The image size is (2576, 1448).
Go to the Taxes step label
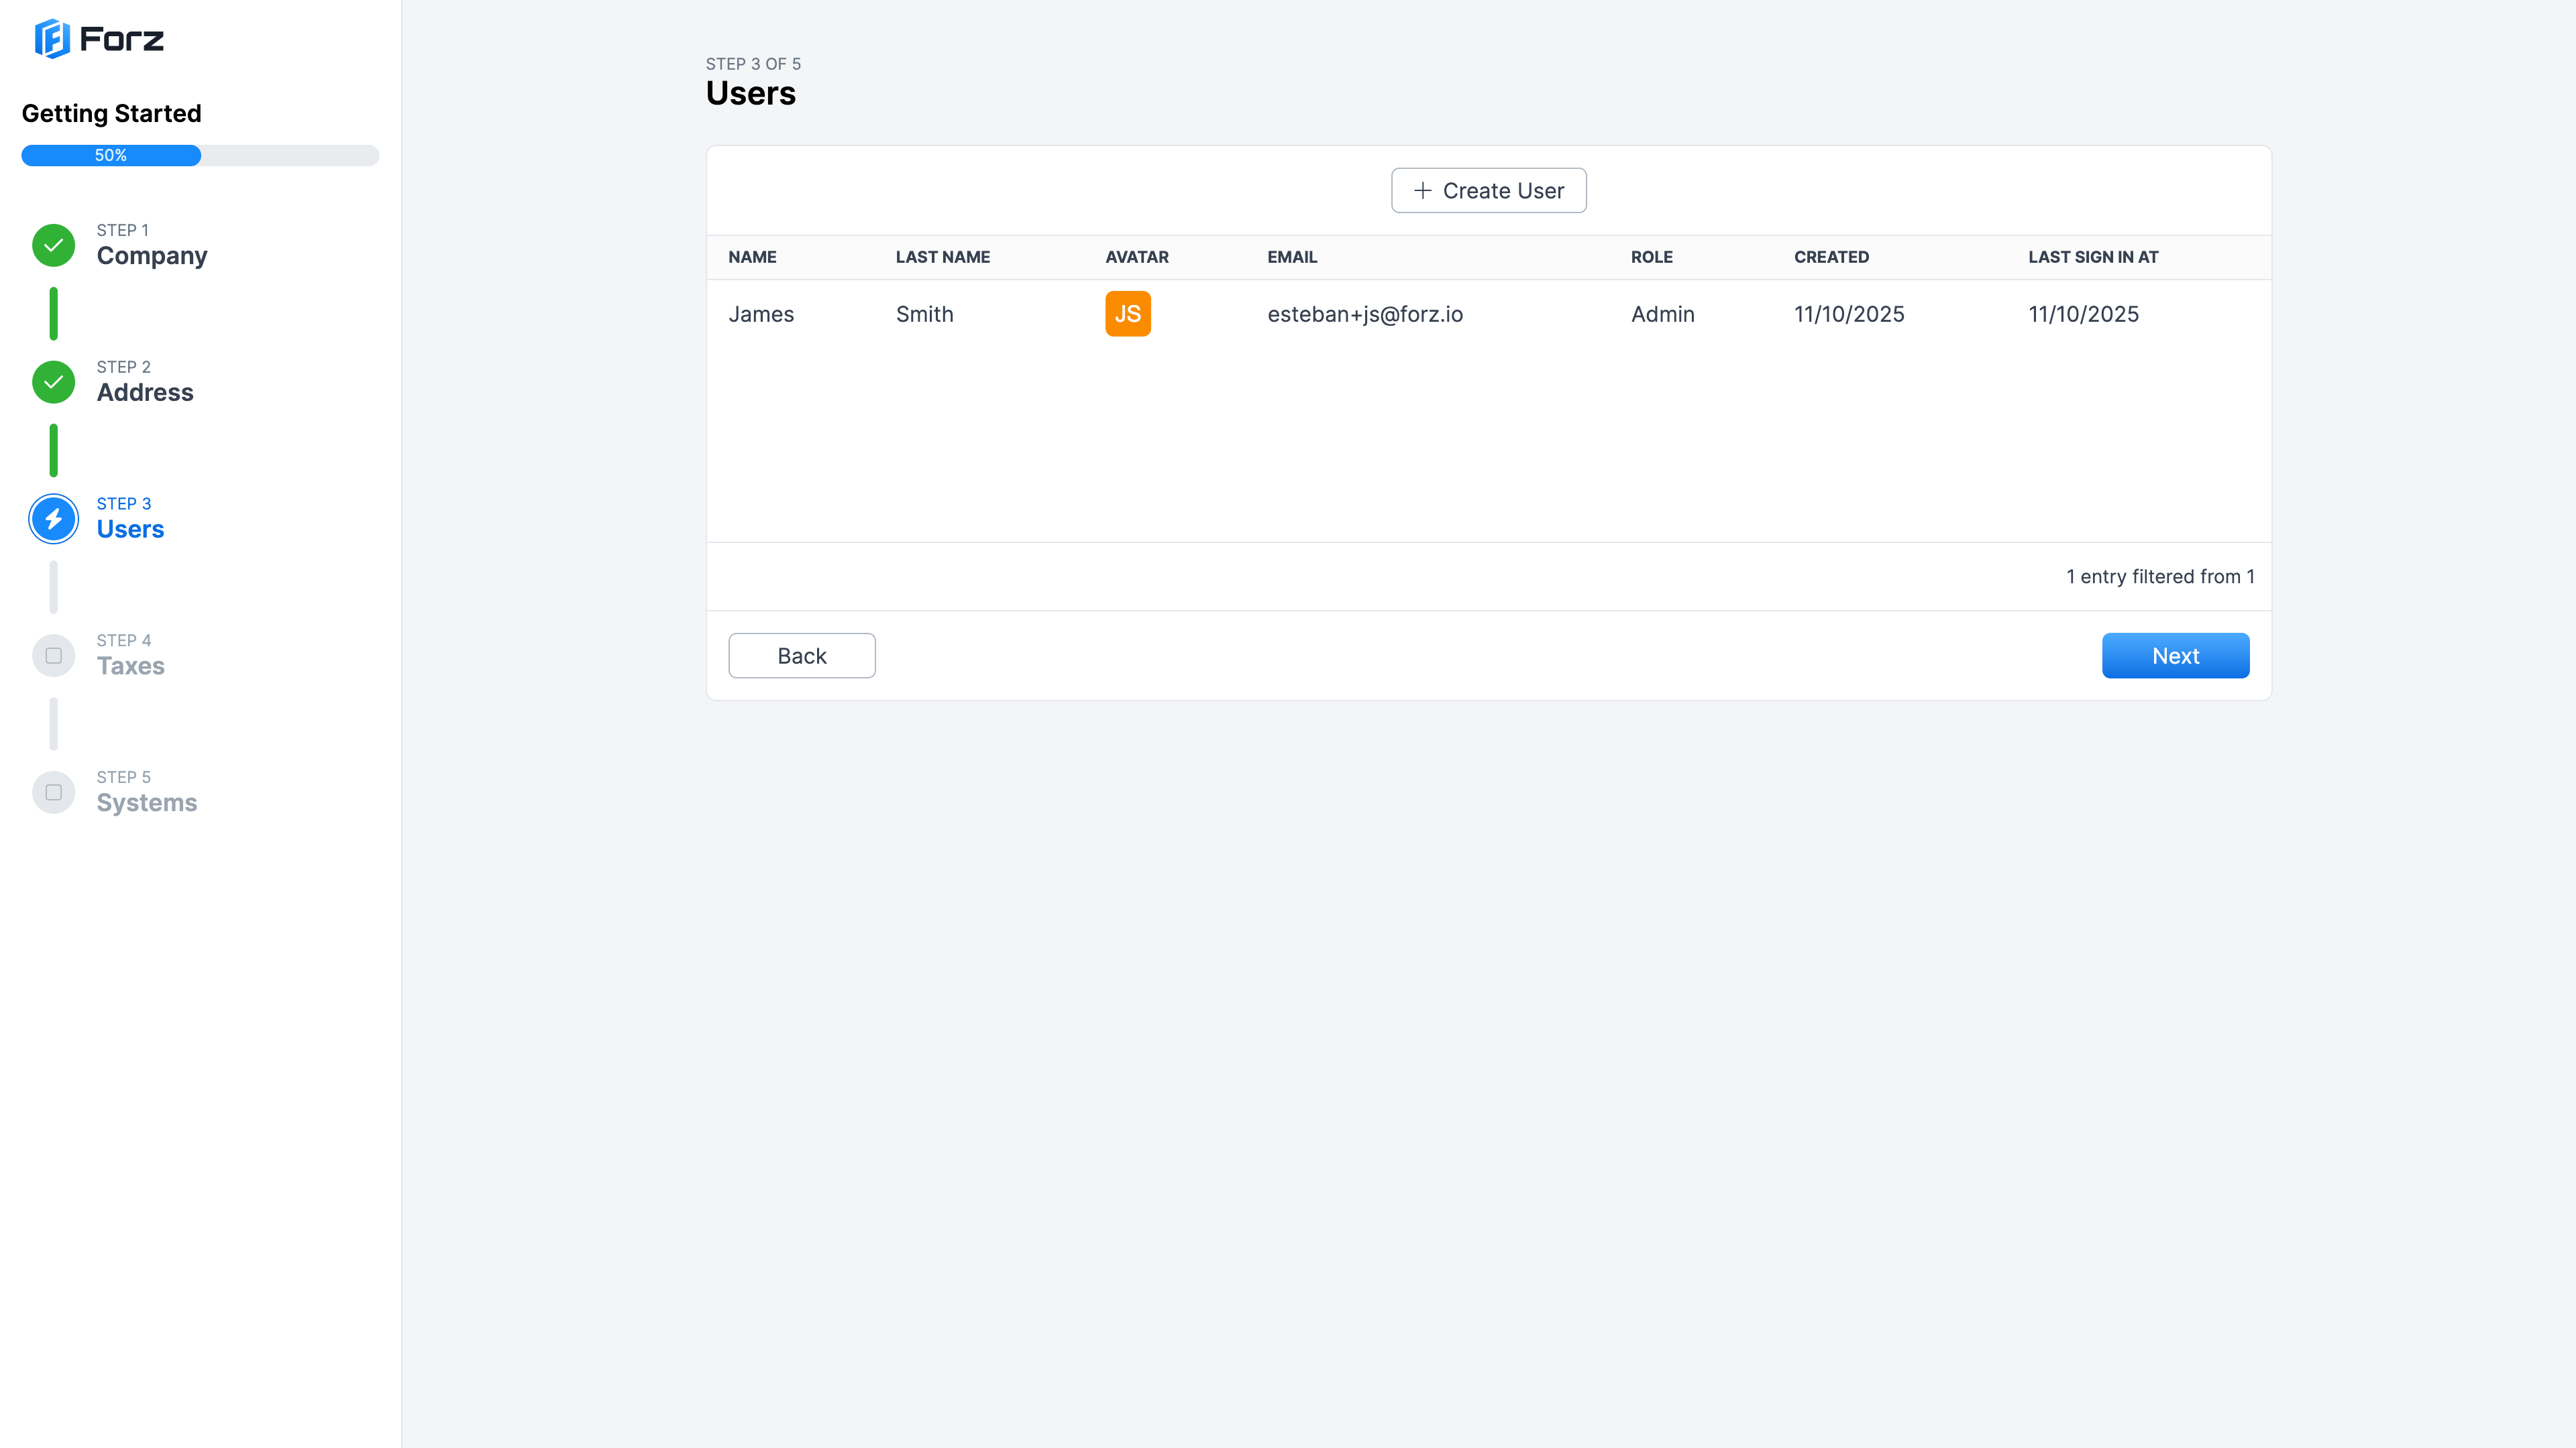[x=130, y=666]
